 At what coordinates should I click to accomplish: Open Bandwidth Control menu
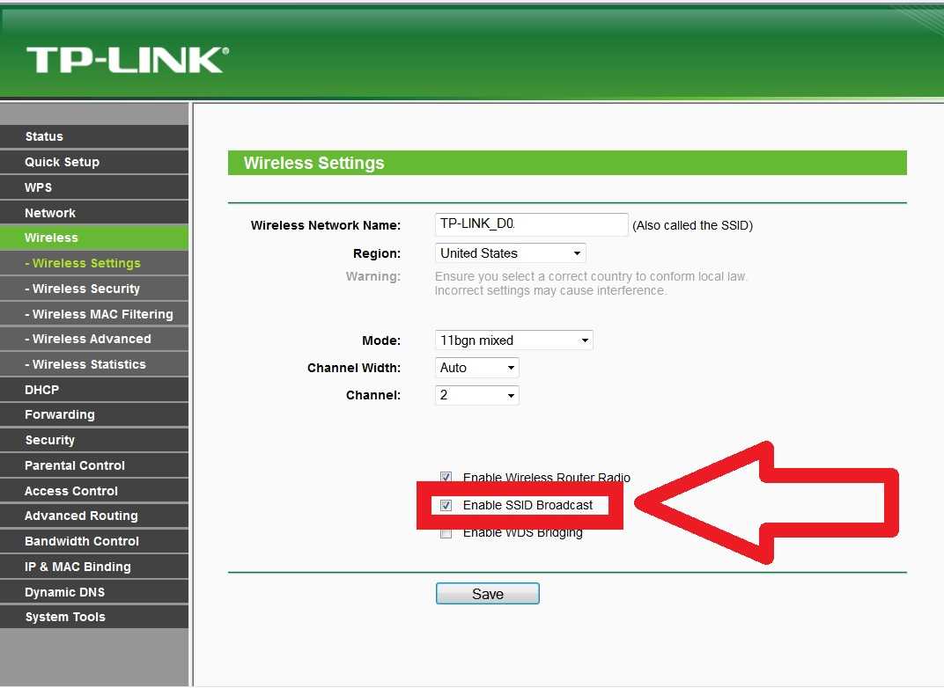(94, 541)
